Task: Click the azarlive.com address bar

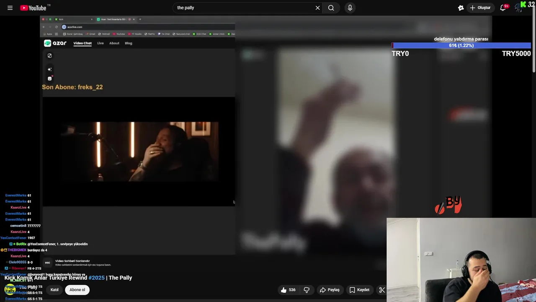Action: coord(148,27)
